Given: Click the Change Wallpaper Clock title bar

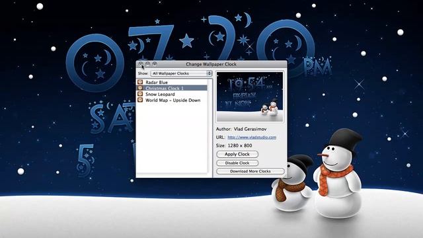Looking at the screenshot, I should coord(211,64).
